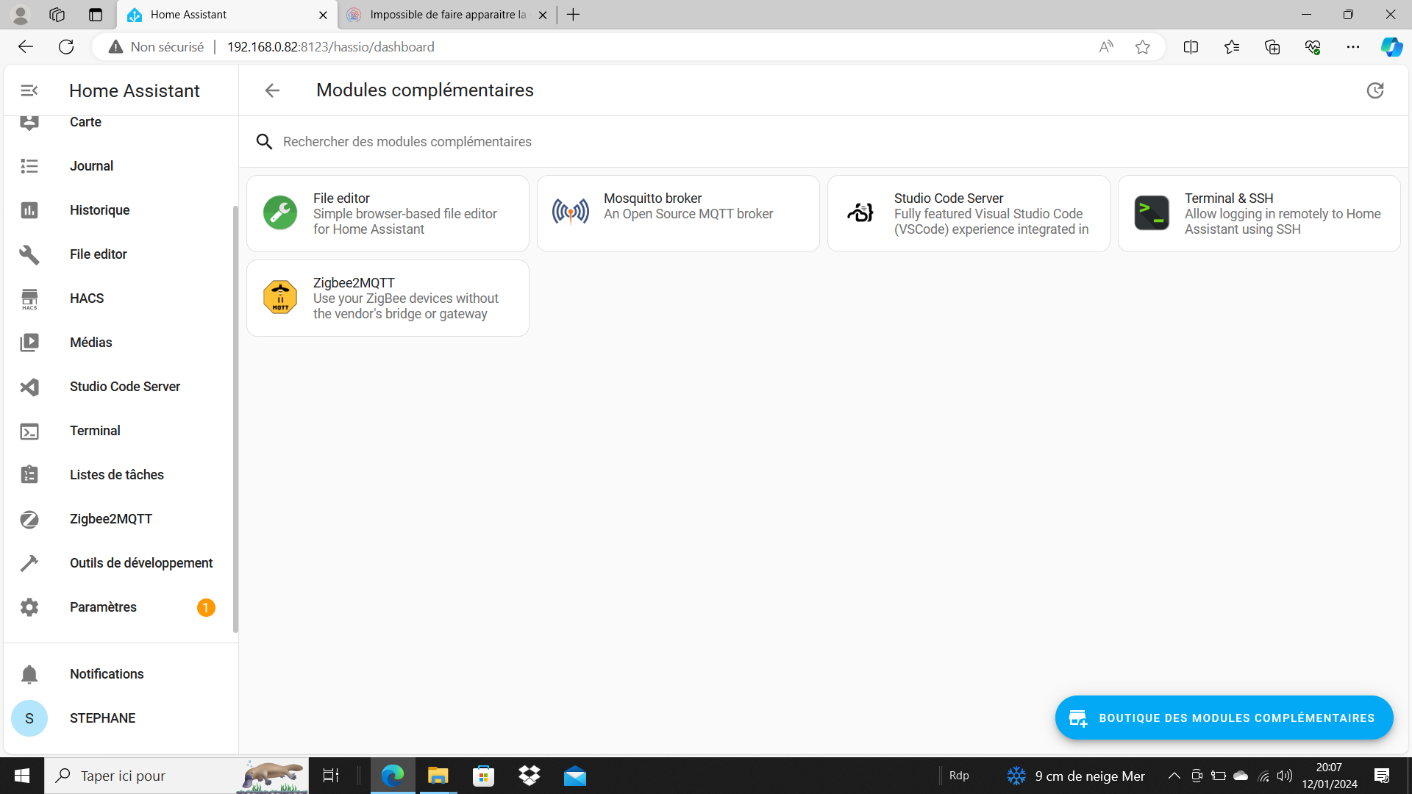This screenshot has height=794, width=1412.
Task: Open the Paramètres gear icon
Action: pyautogui.click(x=29, y=607)
